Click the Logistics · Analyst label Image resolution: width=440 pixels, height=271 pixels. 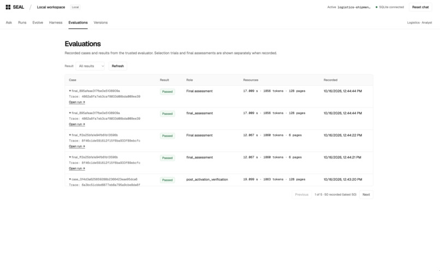coord(419,22)
